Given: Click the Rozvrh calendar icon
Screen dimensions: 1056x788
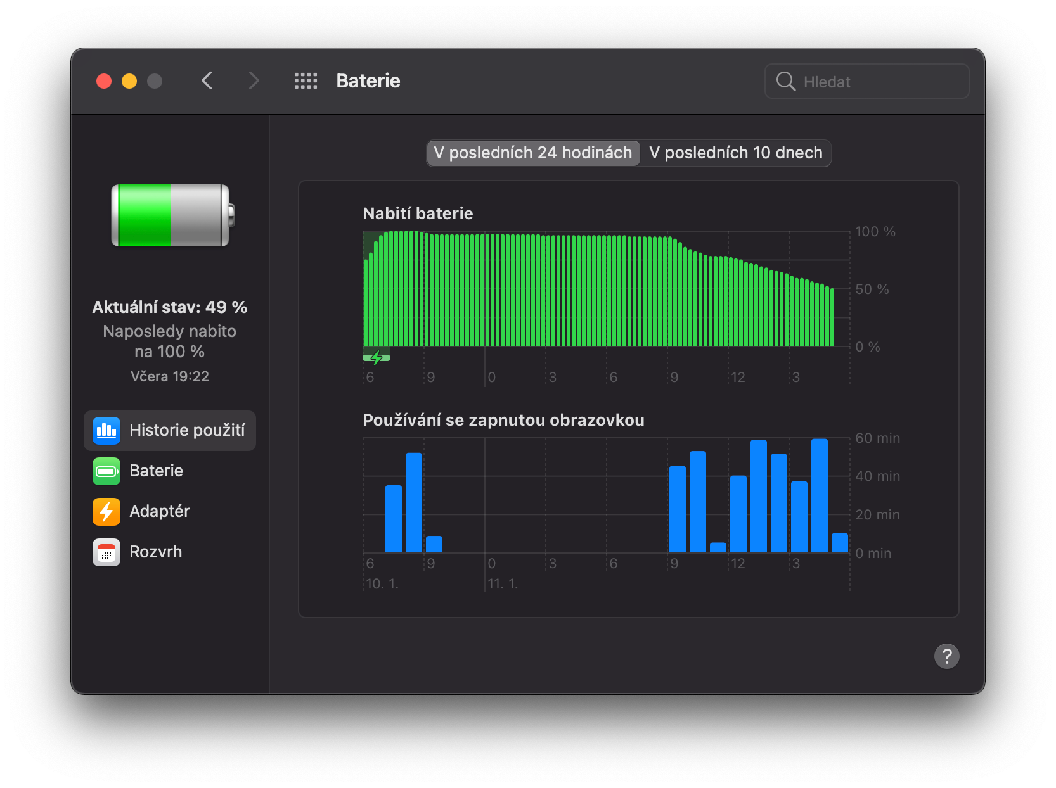Looking at the screenshot, I should coord(106,552).
